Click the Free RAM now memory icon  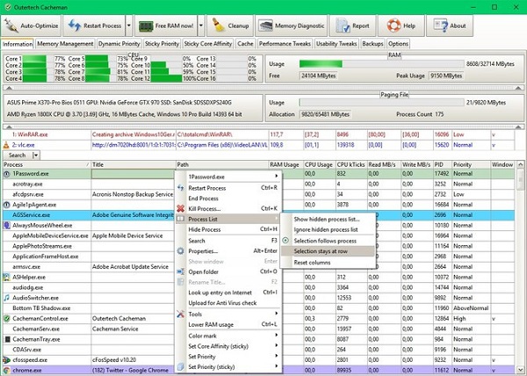pyautogui.click(x=146, y=25)
